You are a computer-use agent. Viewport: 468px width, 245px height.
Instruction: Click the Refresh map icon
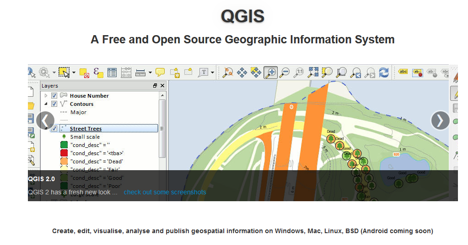point(384,73)
